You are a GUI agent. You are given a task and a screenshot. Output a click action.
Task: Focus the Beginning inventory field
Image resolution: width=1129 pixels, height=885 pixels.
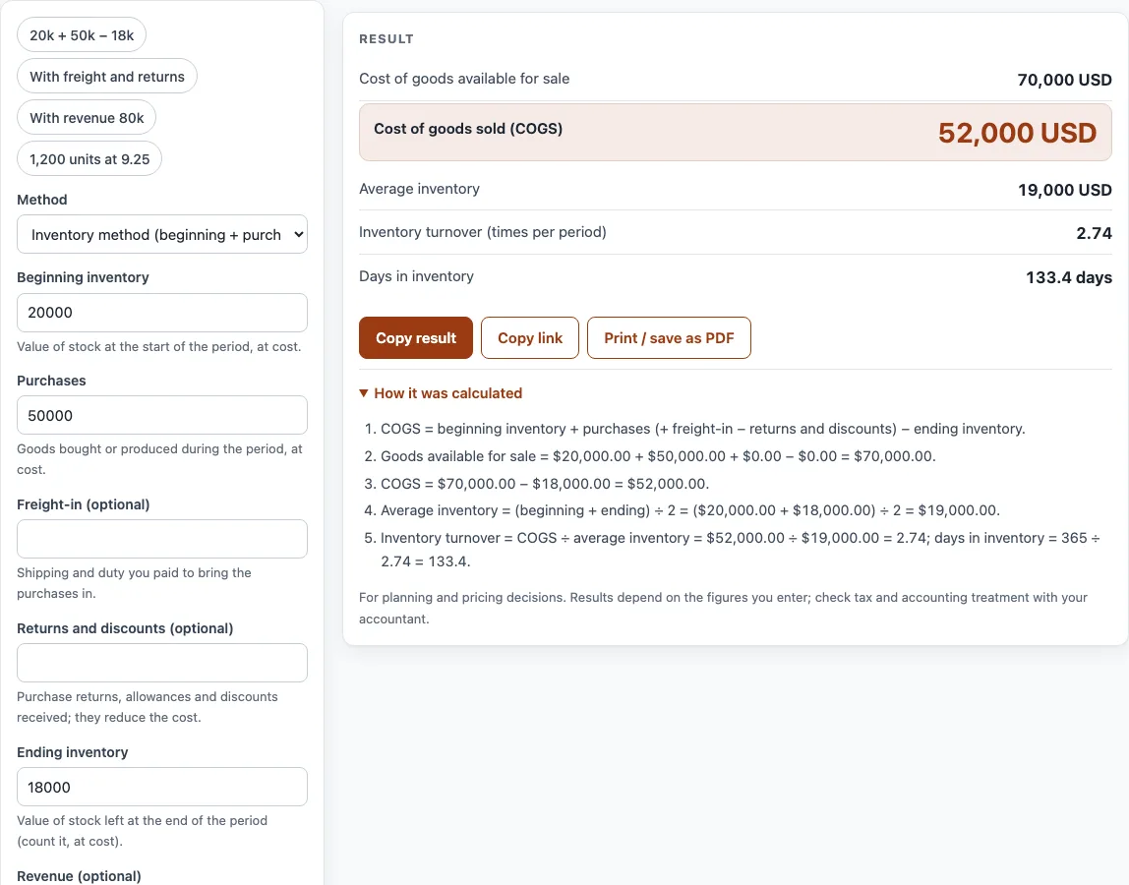coord(162,313)
